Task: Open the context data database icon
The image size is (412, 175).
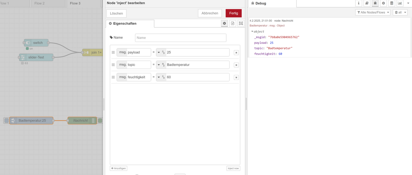Action: (391, 3)
